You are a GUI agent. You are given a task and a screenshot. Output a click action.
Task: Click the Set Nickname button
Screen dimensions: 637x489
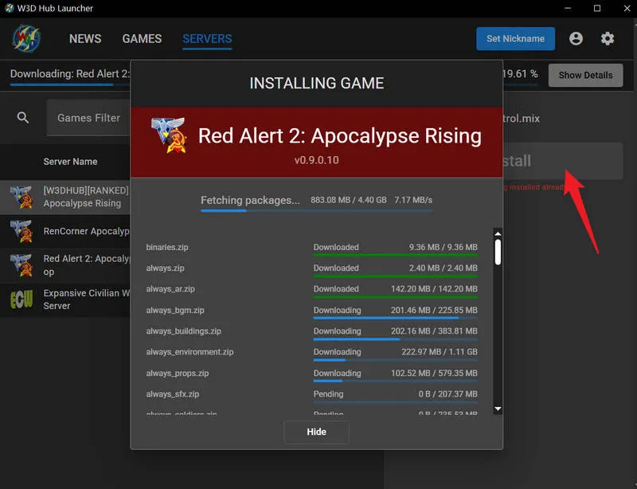pos(515,38)
